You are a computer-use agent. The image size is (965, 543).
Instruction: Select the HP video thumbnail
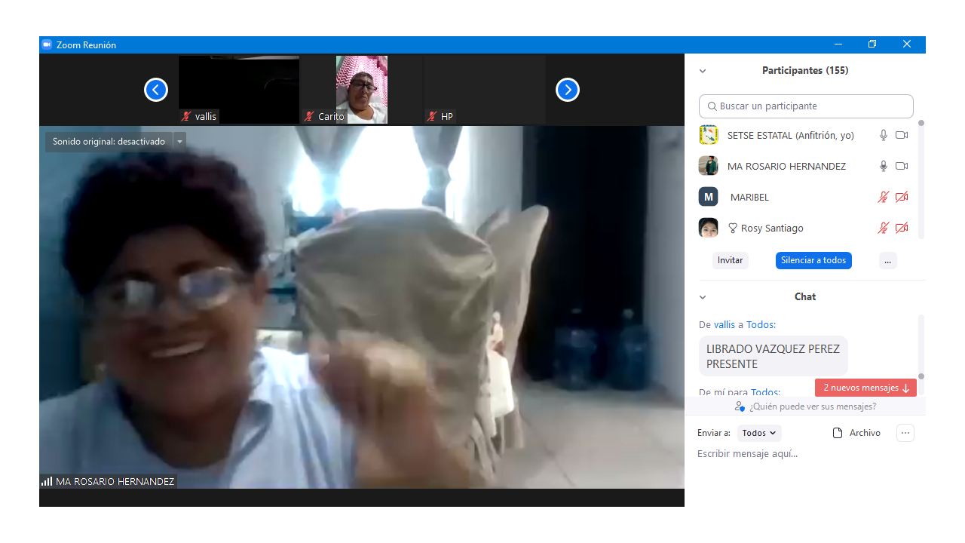point(485,90)
